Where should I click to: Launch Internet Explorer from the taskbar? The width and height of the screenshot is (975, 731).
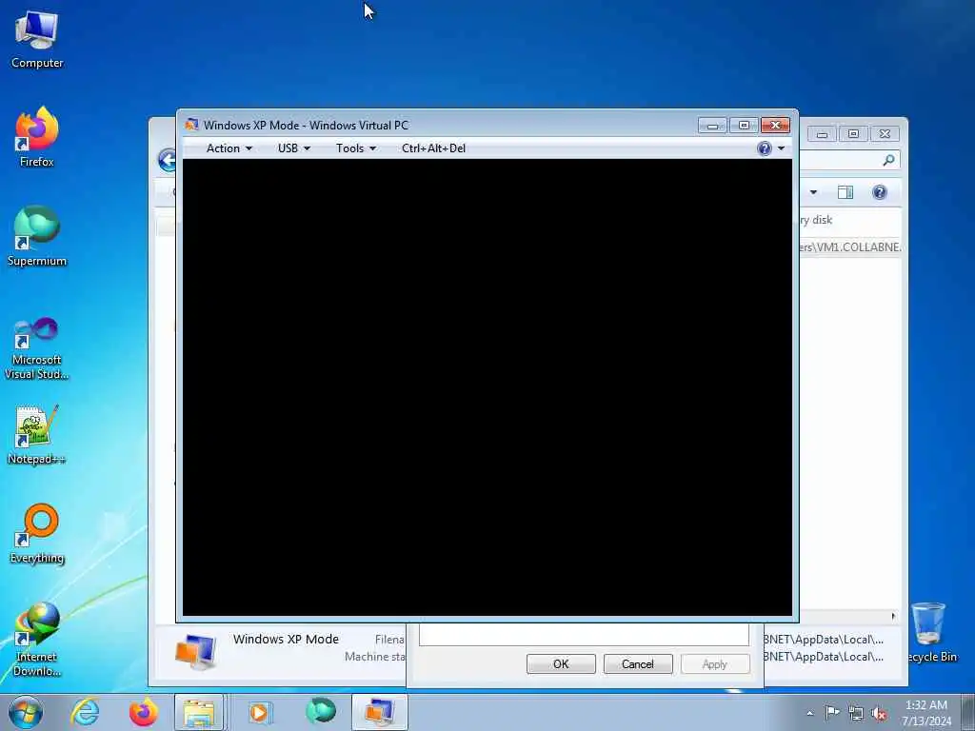click(85, 712)
